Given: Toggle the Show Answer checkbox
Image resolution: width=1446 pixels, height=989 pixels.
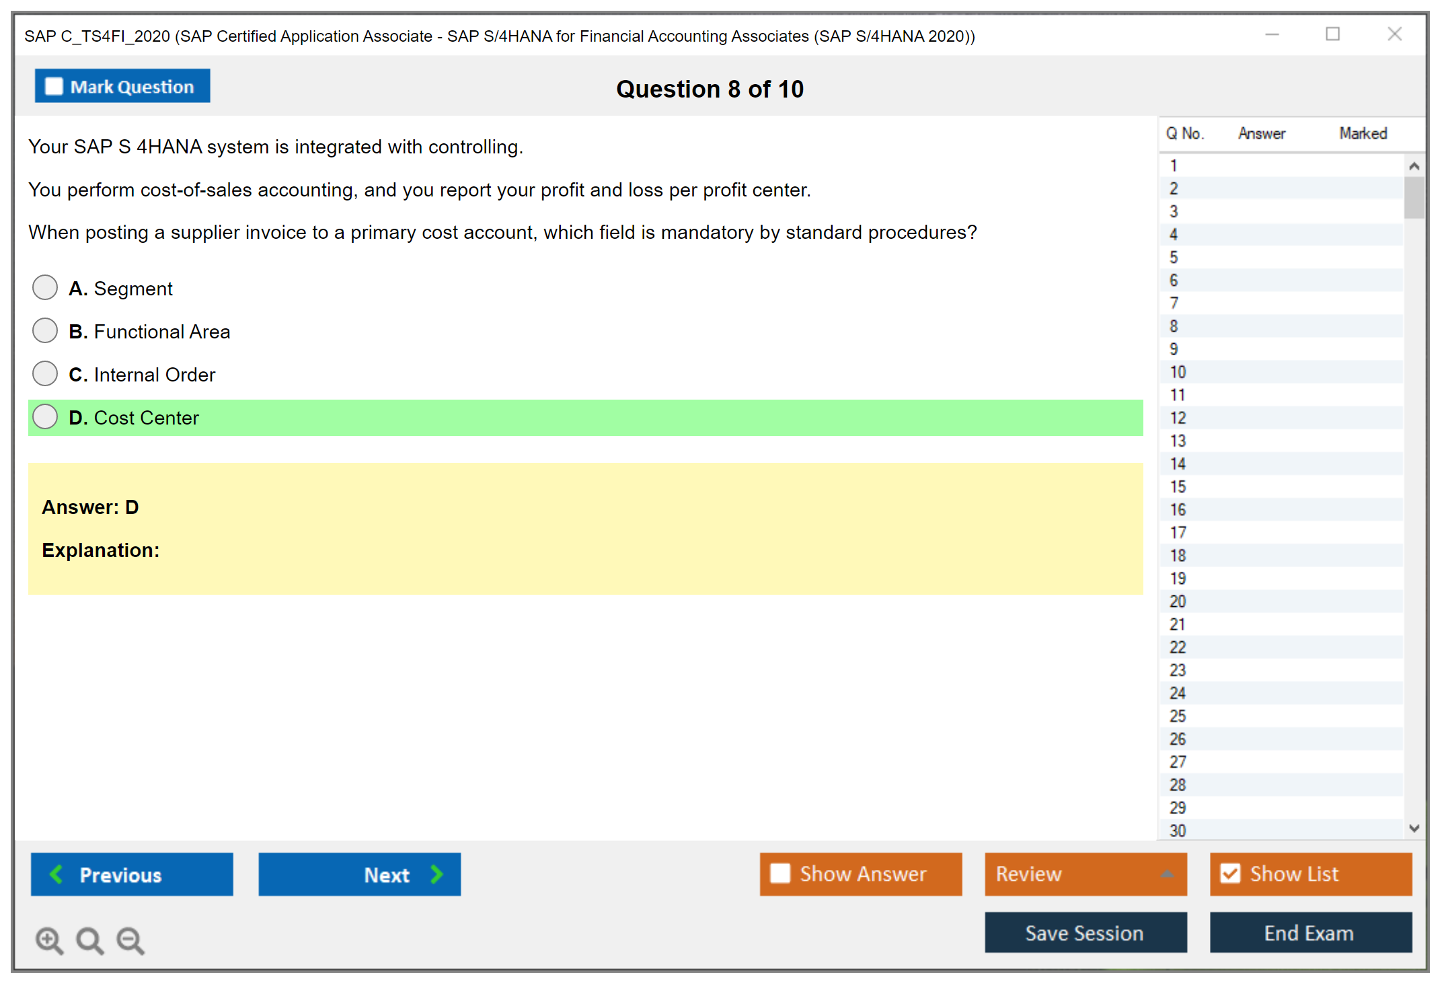Looking at the screenshot, I should click(780, 873).
